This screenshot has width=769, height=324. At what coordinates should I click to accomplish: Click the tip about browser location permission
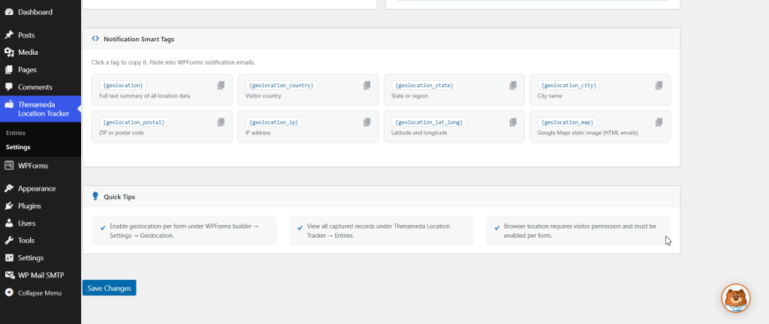[578, 230]
